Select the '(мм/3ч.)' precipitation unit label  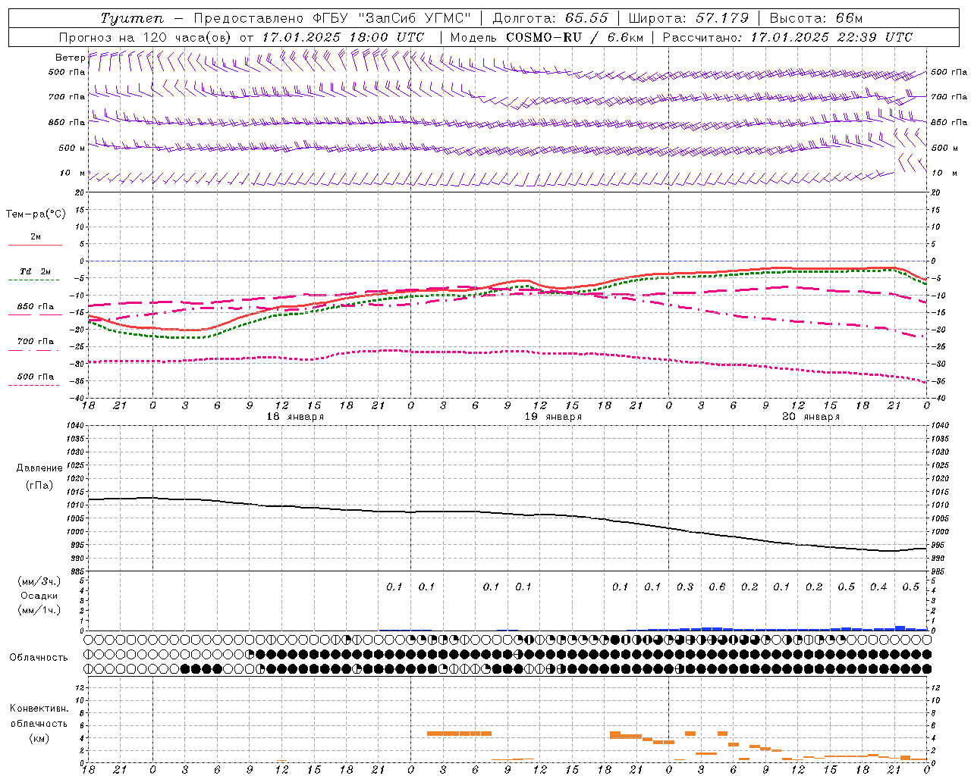[39, 581]
